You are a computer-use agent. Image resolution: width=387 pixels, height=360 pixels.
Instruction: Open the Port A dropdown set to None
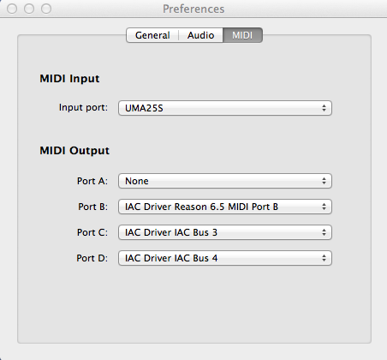(225, 181)
